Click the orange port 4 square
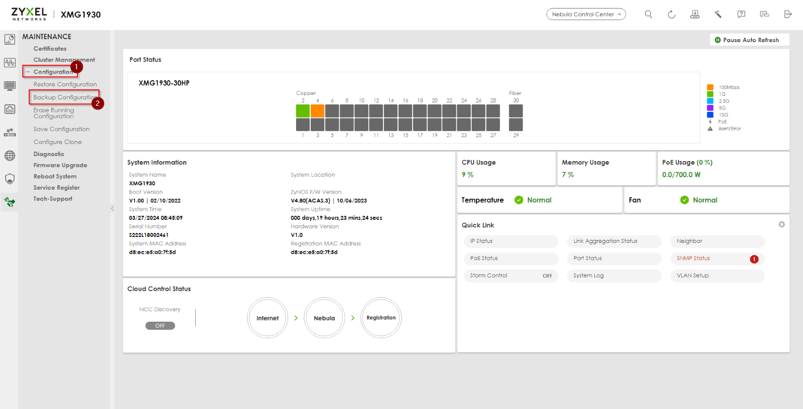Image resolution: width=803 pixels, height=409 pixels. (317, 111)
